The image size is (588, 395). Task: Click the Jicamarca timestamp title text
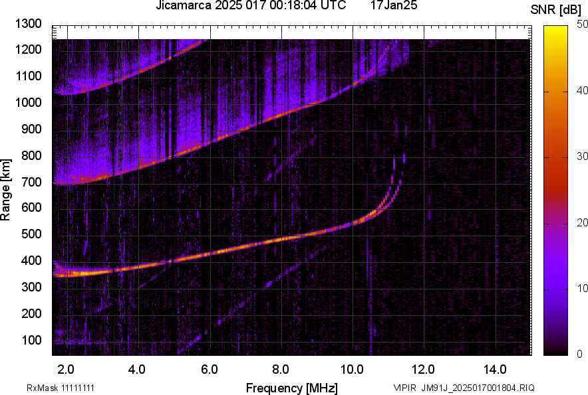tap(250, 6)
